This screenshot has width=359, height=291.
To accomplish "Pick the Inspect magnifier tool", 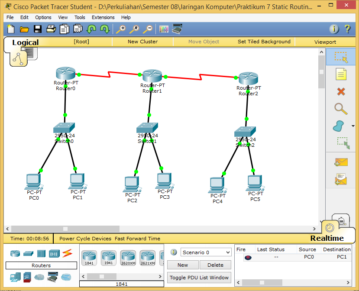I will click(341, 109).
